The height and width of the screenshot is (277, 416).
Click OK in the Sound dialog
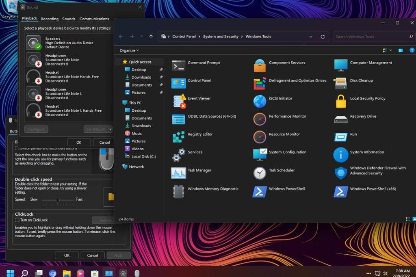pos(79,142)
